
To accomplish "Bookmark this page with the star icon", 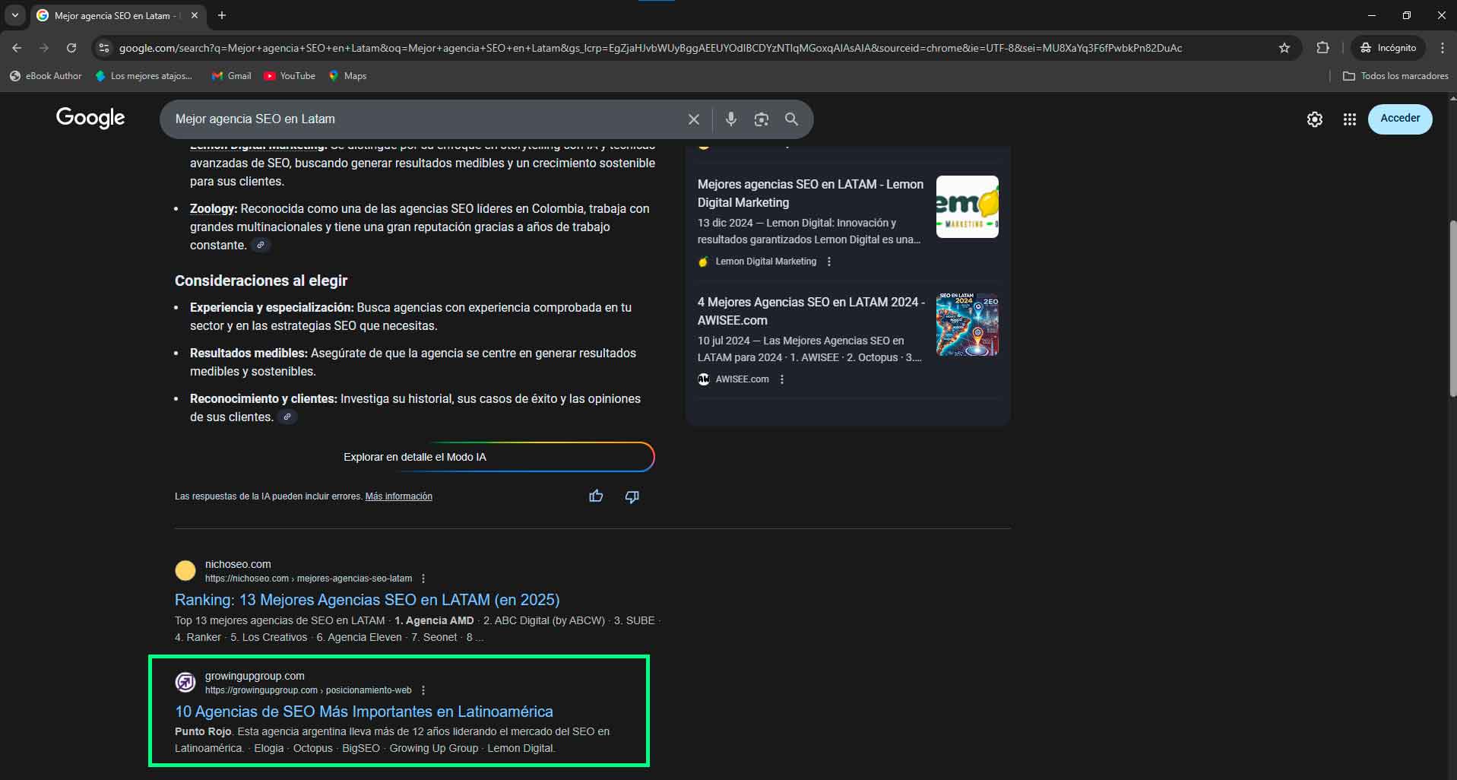I will pos(1284,48).
